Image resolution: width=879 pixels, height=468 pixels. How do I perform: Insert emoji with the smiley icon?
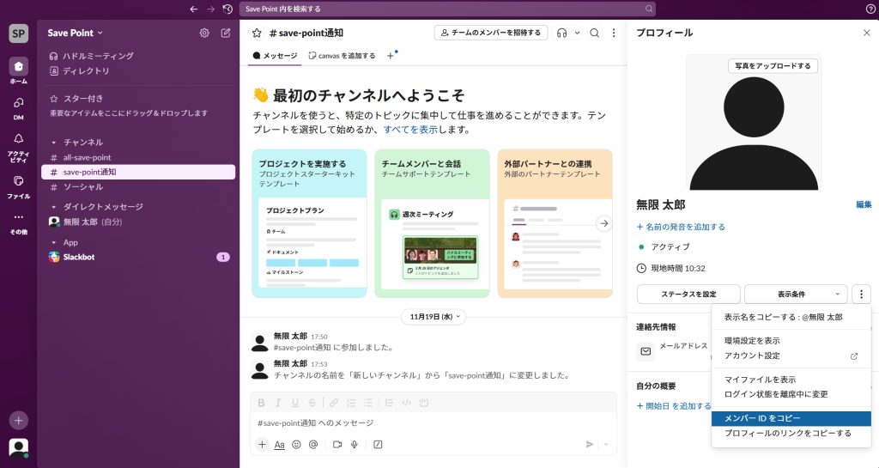coord(297,444)
